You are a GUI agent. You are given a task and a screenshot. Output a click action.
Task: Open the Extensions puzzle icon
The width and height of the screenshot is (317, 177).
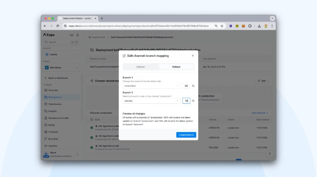250,26
